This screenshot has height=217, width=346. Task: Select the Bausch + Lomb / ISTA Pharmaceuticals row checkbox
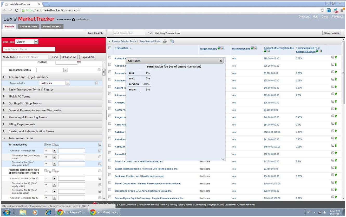pos(110,160)
